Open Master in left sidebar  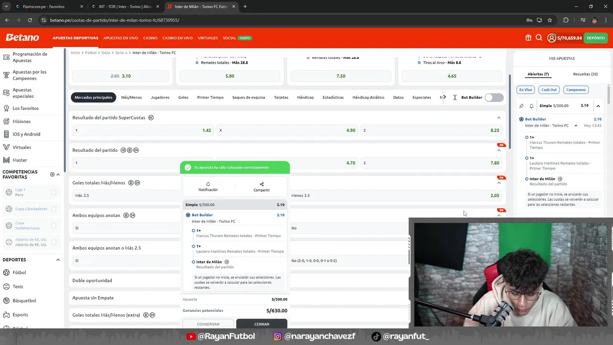tap(20, 160)
